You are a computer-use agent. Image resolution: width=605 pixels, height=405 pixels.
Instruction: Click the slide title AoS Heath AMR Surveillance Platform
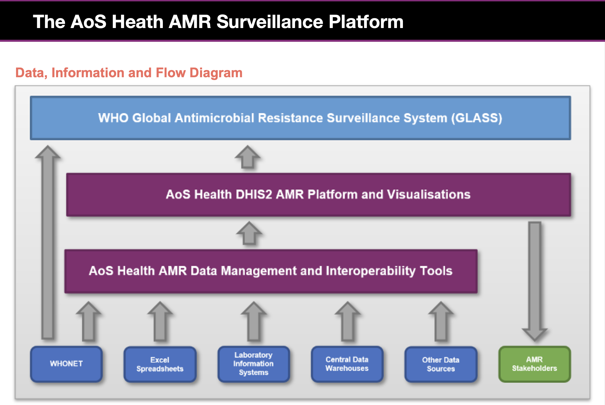[x=218, y=22]
